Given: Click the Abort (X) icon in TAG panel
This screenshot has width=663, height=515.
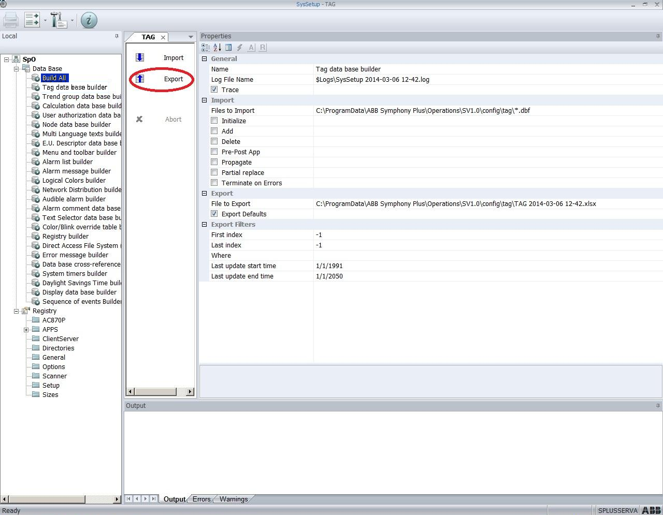Looking at the screenshot, I should 139,119.
